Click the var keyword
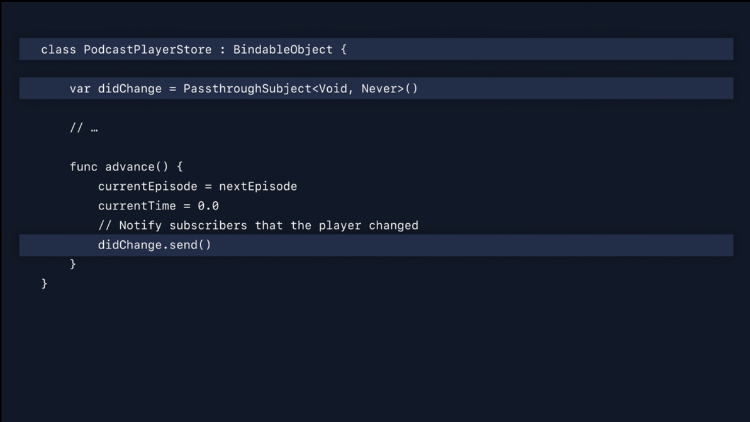 pos(80,89)
